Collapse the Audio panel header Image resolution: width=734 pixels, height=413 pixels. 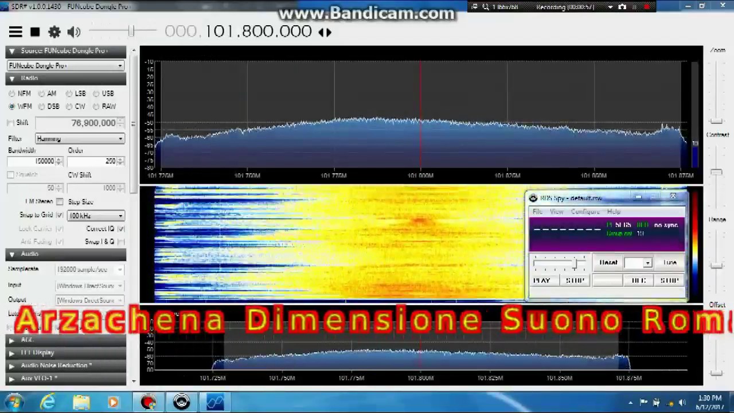(x=66, y=254)
